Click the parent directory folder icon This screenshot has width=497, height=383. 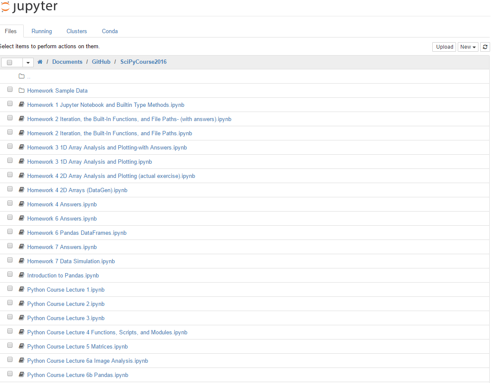point(22,76)
